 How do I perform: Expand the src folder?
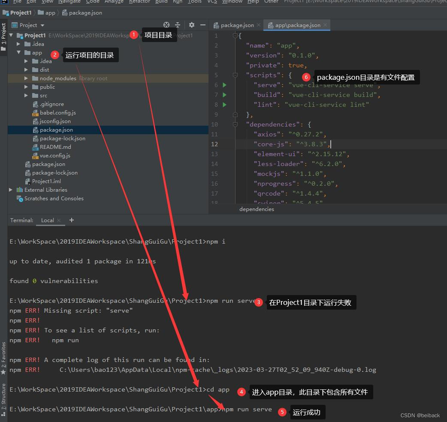click(26, 95)
